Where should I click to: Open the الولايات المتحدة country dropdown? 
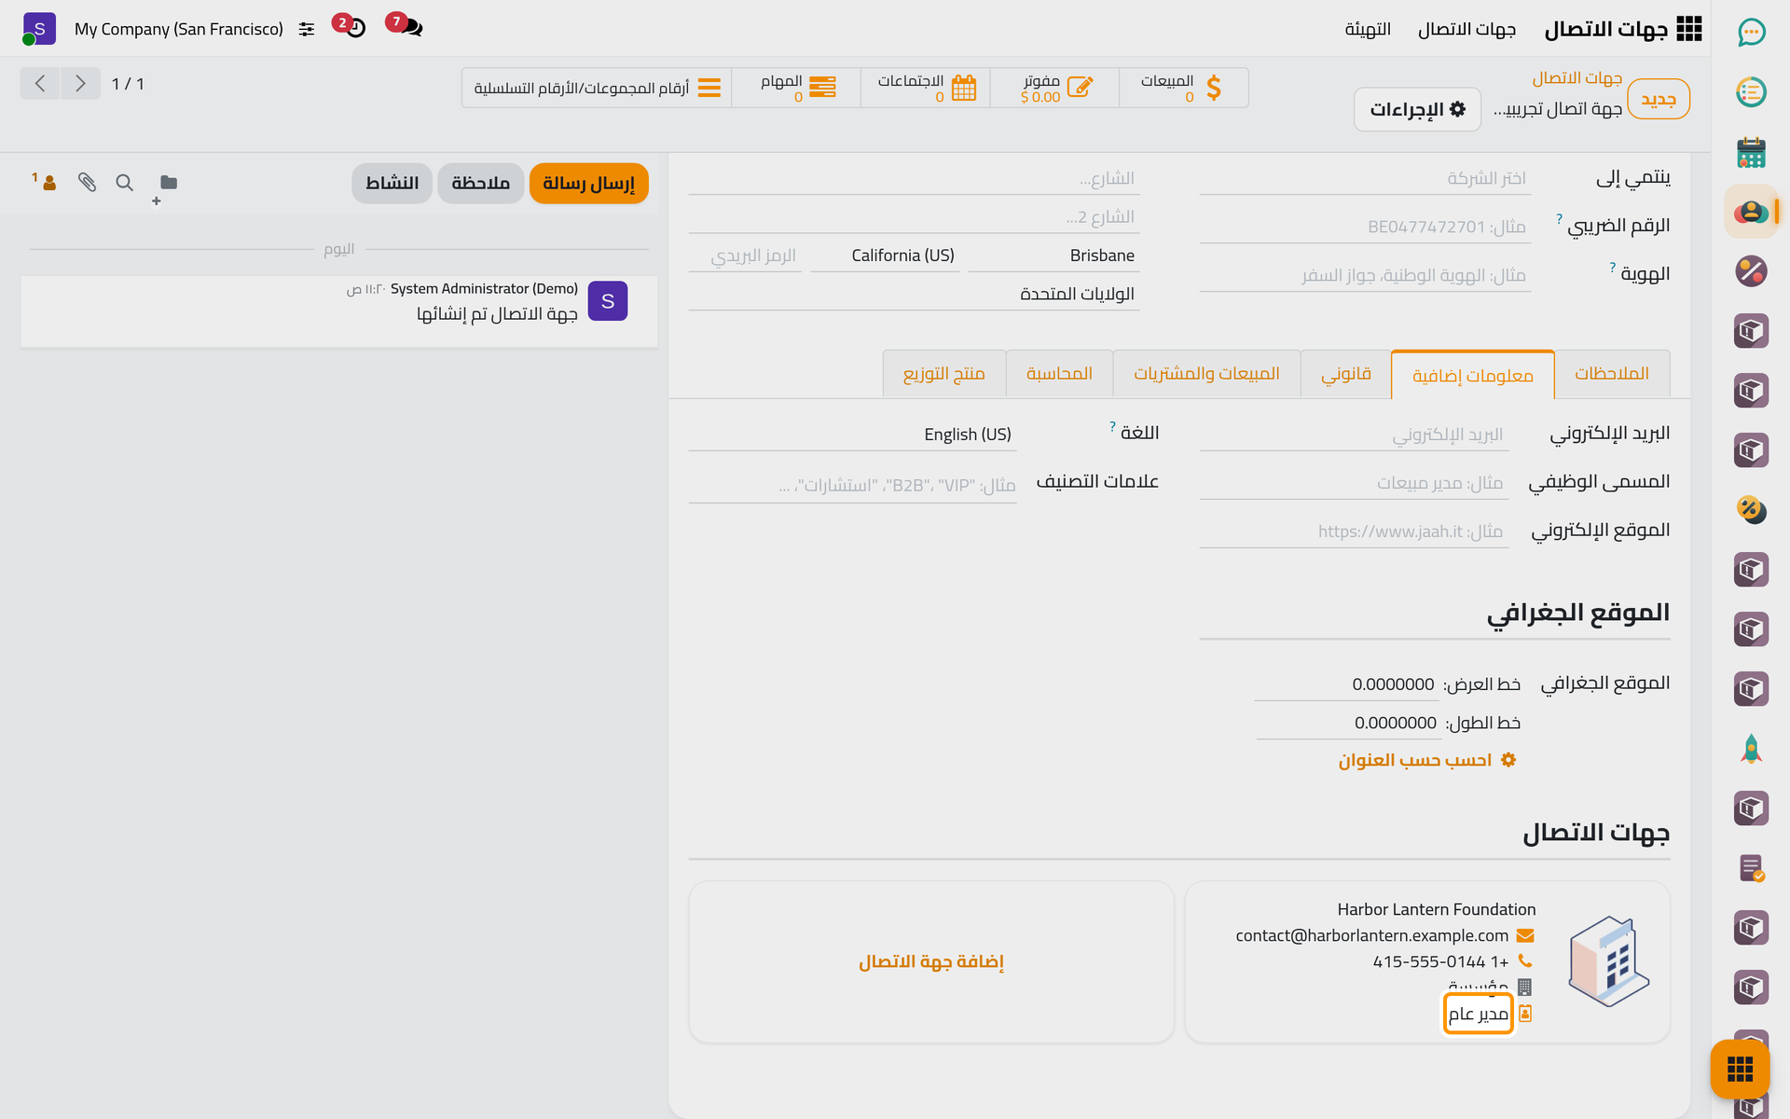coord(914,294)
